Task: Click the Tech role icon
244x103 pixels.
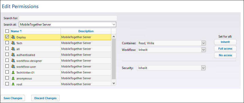Action: point(13,43)
